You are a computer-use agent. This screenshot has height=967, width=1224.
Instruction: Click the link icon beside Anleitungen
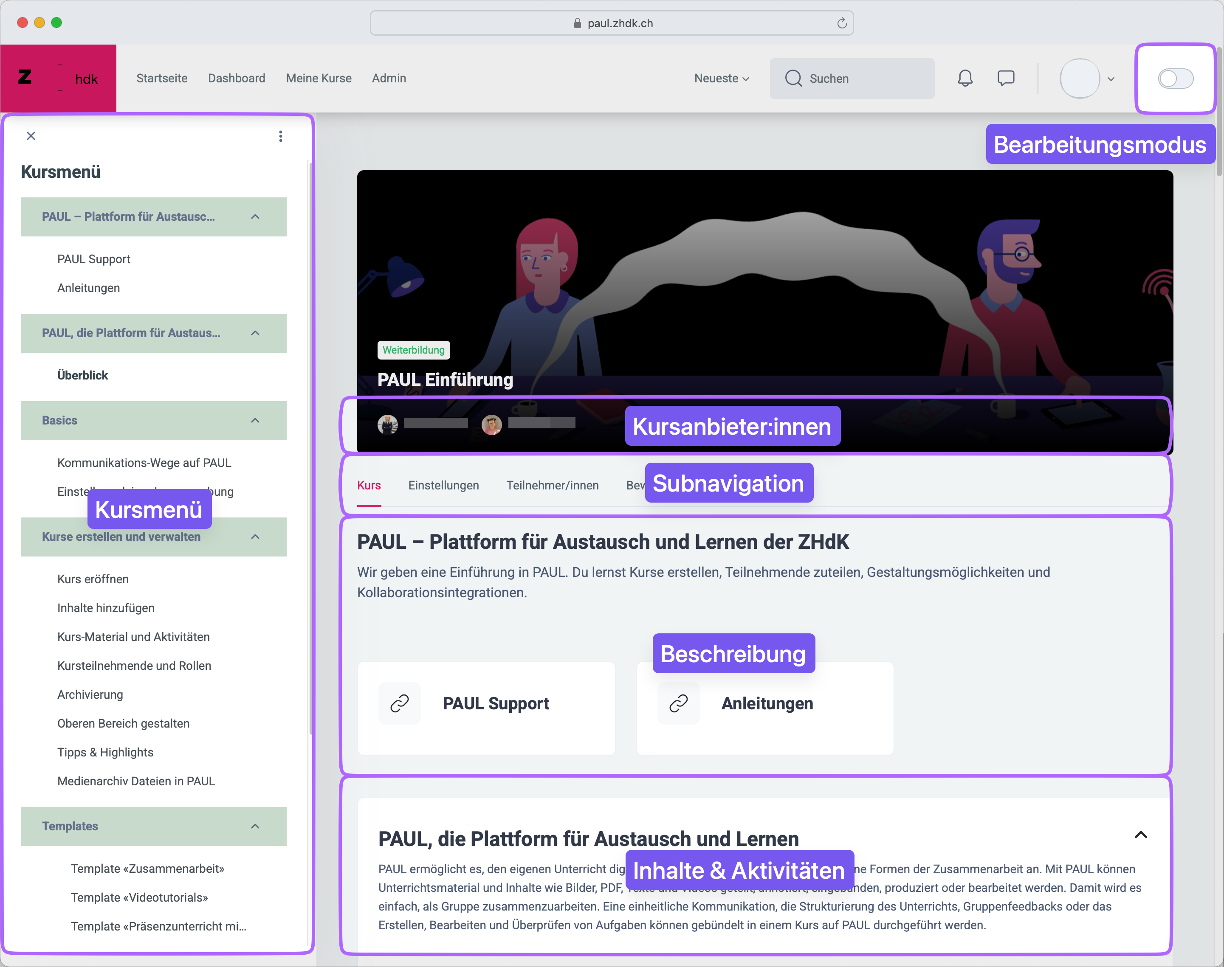point(678,703)
